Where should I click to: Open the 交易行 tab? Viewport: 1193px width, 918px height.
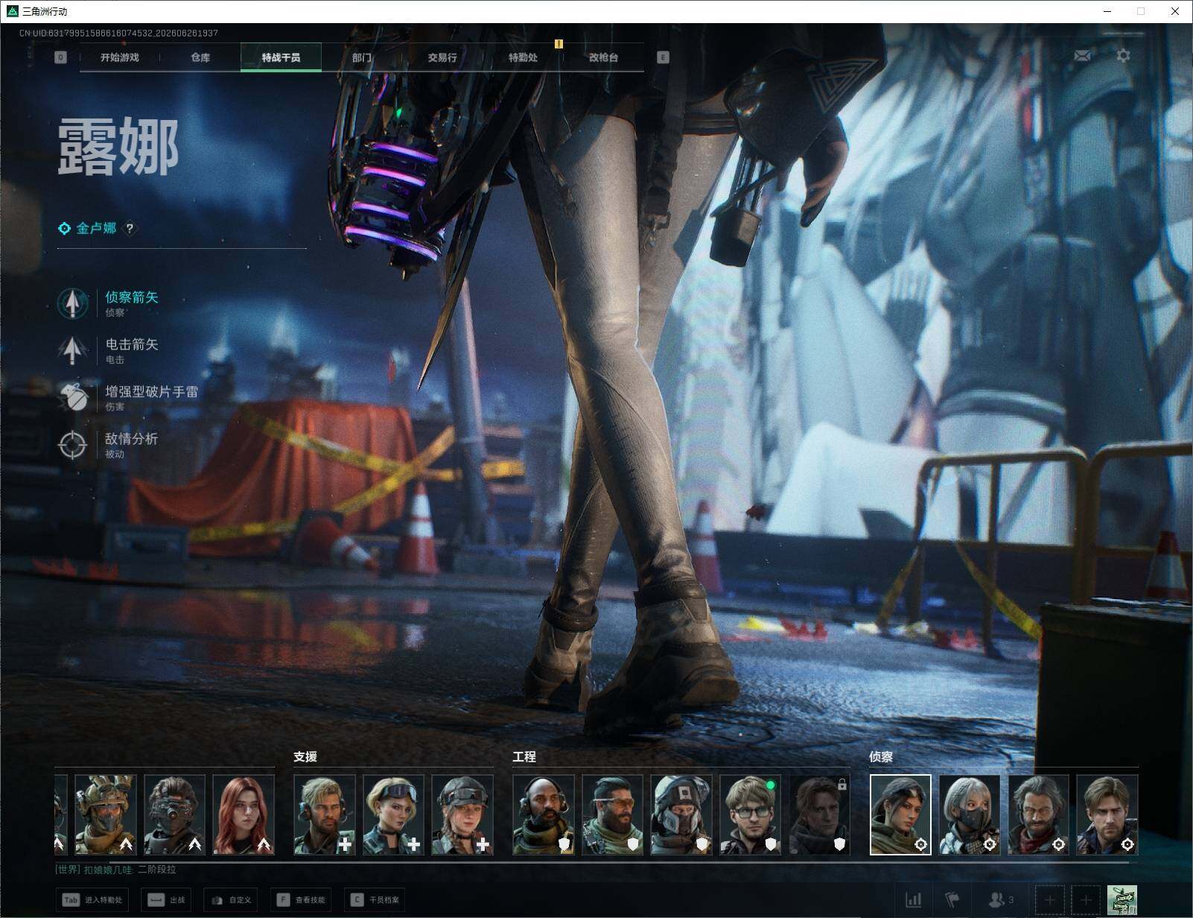coord(442,57)
